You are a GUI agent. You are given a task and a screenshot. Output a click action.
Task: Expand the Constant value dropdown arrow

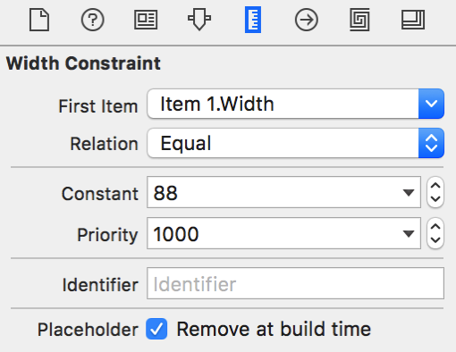[x=409, y=192]
